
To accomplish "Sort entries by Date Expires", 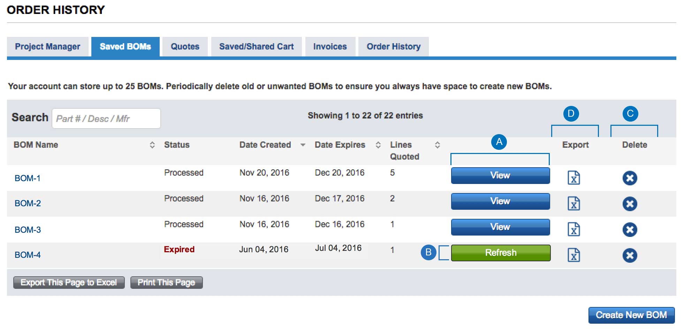I will tap(378, 145).
